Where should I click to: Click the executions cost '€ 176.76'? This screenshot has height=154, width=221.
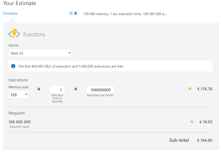[x=205, y=89]
